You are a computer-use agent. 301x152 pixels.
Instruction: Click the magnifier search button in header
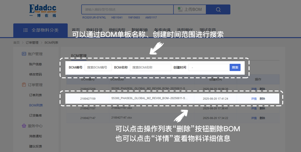(x=218, y=10)
